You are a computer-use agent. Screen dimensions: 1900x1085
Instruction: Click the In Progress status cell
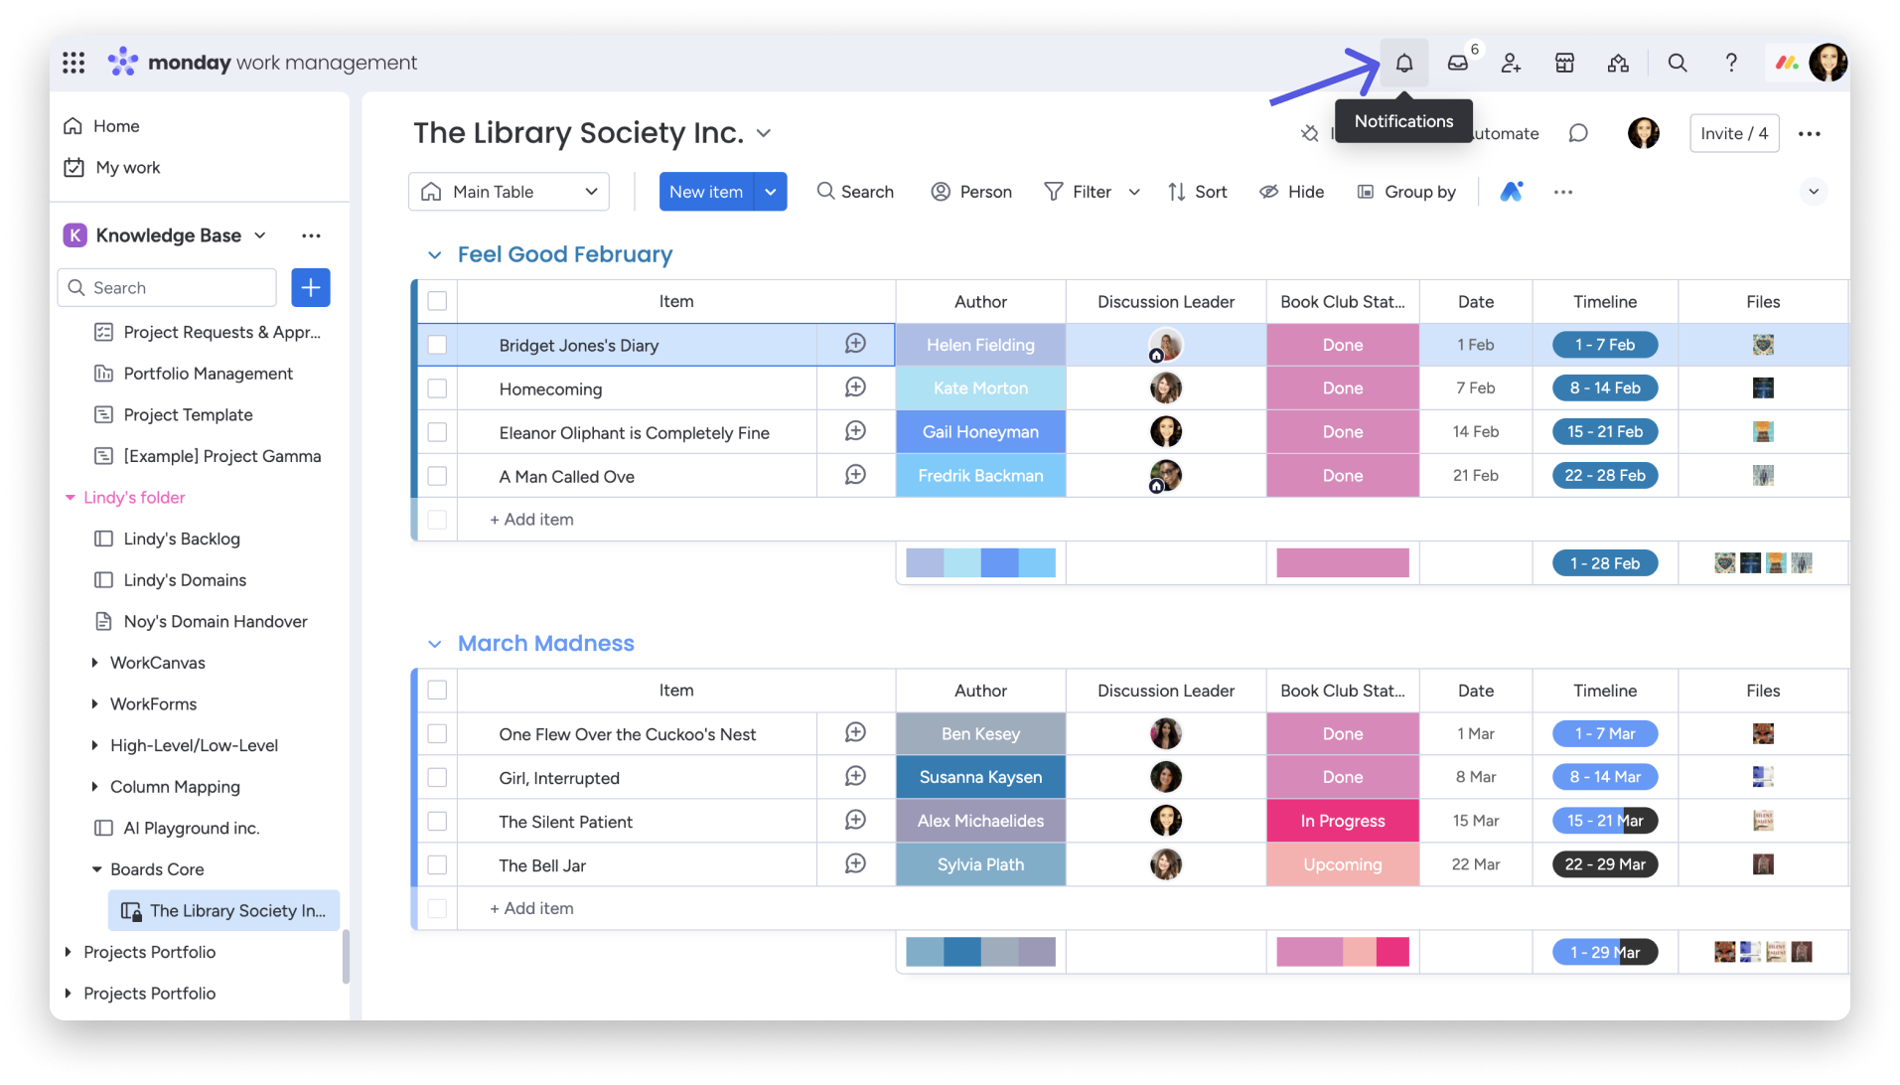click(x=1342, y=821)
